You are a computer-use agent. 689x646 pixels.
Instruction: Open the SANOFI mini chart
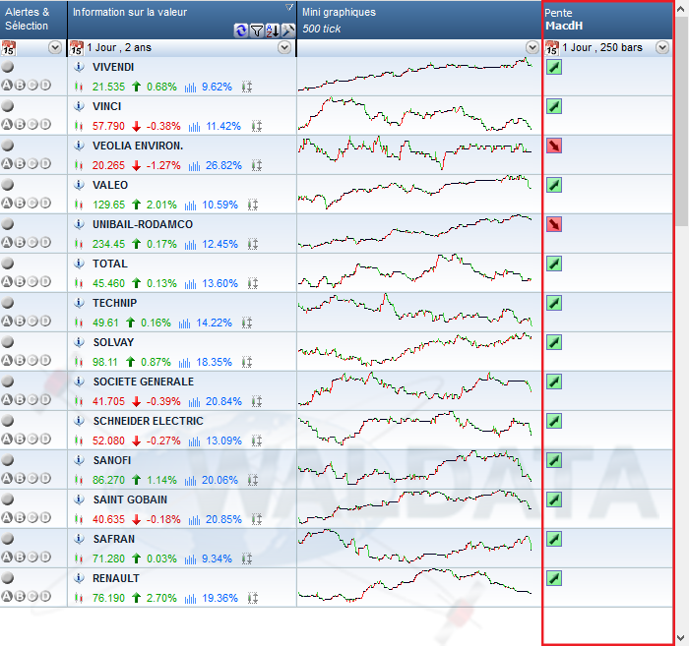click(x=415, y=469)
